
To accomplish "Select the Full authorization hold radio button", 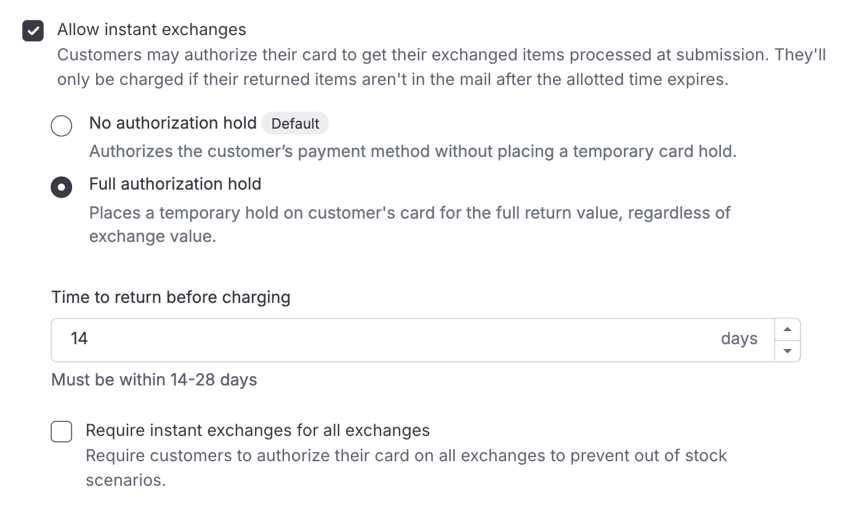I will point(62,187).
